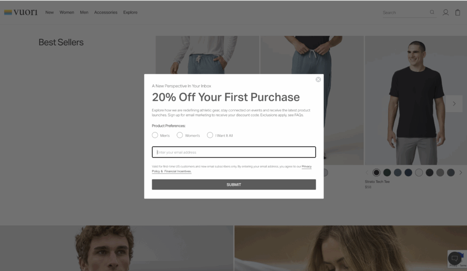Choose the white color swatch
The height and width of the screenshot is (271, 467).
tap(419, 173)
